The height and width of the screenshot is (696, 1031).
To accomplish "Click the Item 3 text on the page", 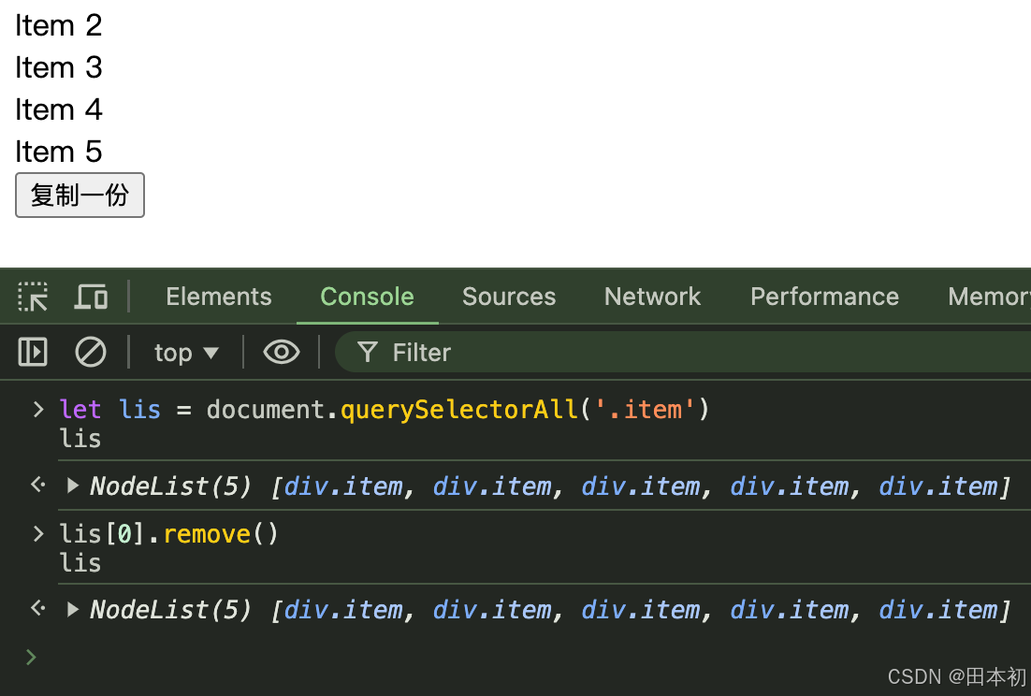I will click(x=59, y=67).
